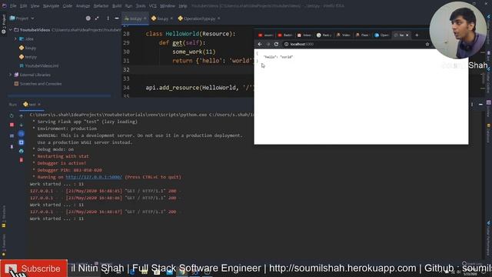
Task: Click the site info icon in address bar
Action: click(286, 45)
